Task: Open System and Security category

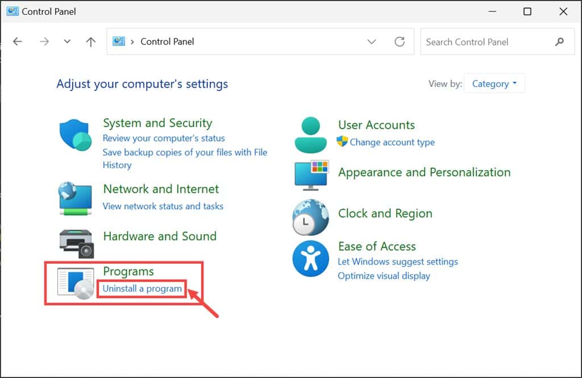Action: pyautogui.click(x=158, y=123)
